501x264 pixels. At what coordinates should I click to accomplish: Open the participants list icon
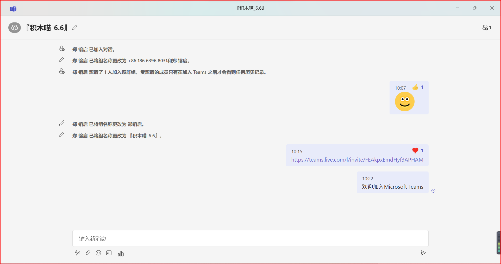click(x=487, y=28)
